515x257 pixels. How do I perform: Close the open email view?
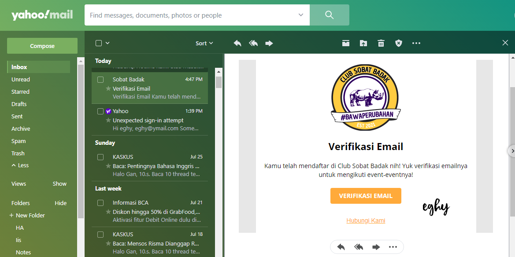point(505,43)
